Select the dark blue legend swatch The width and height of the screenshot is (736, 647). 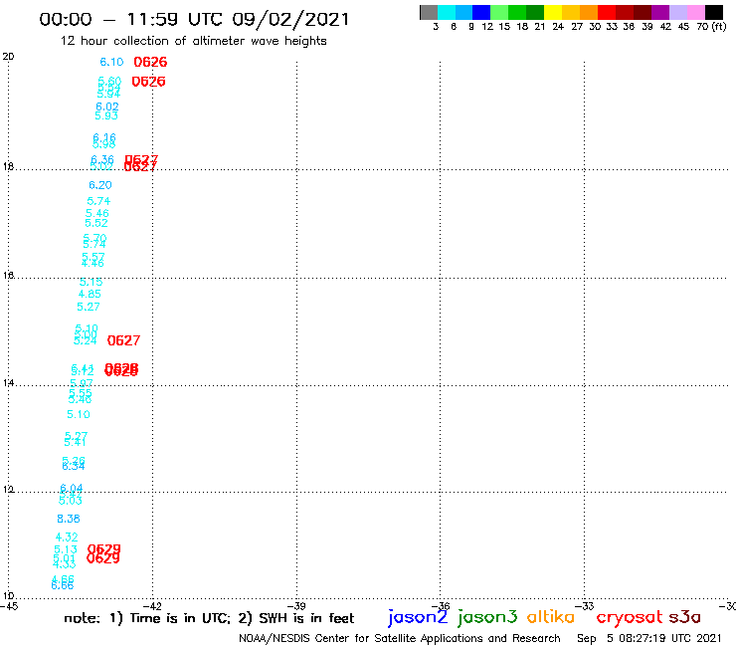click(481, 12)
